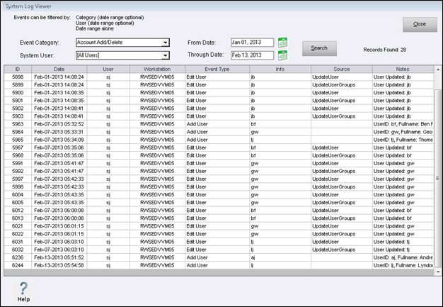Expand the System User dropdown
Viewport: 443px width, 307px height.
pos(164,55)
